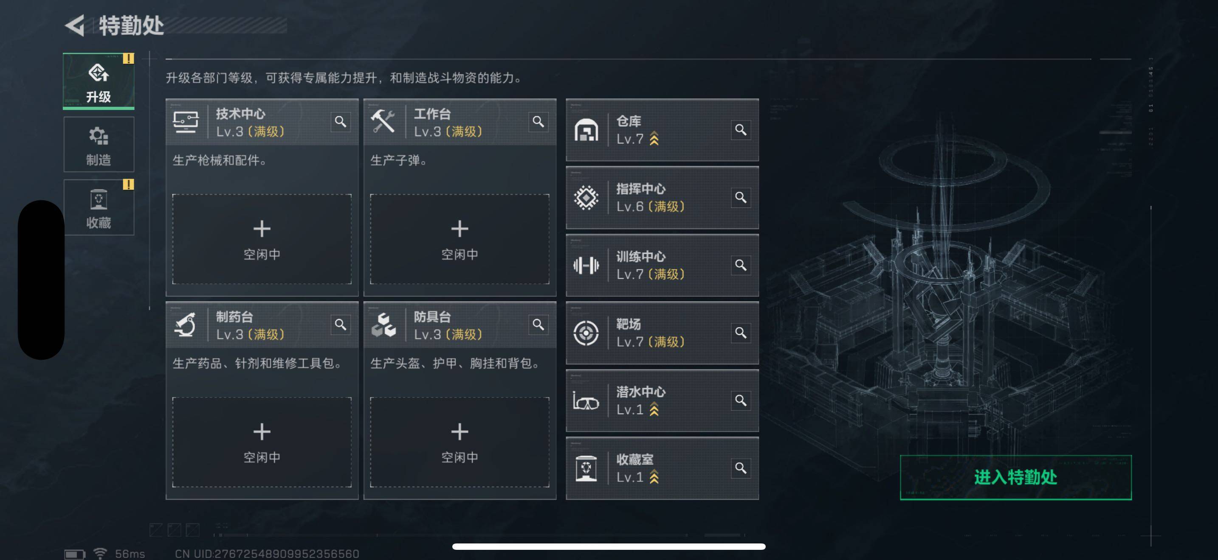This screenshot has width=1218, height=560.
Task: Switch to the 制造 tab in sidebar
Action: click(99, 145)
